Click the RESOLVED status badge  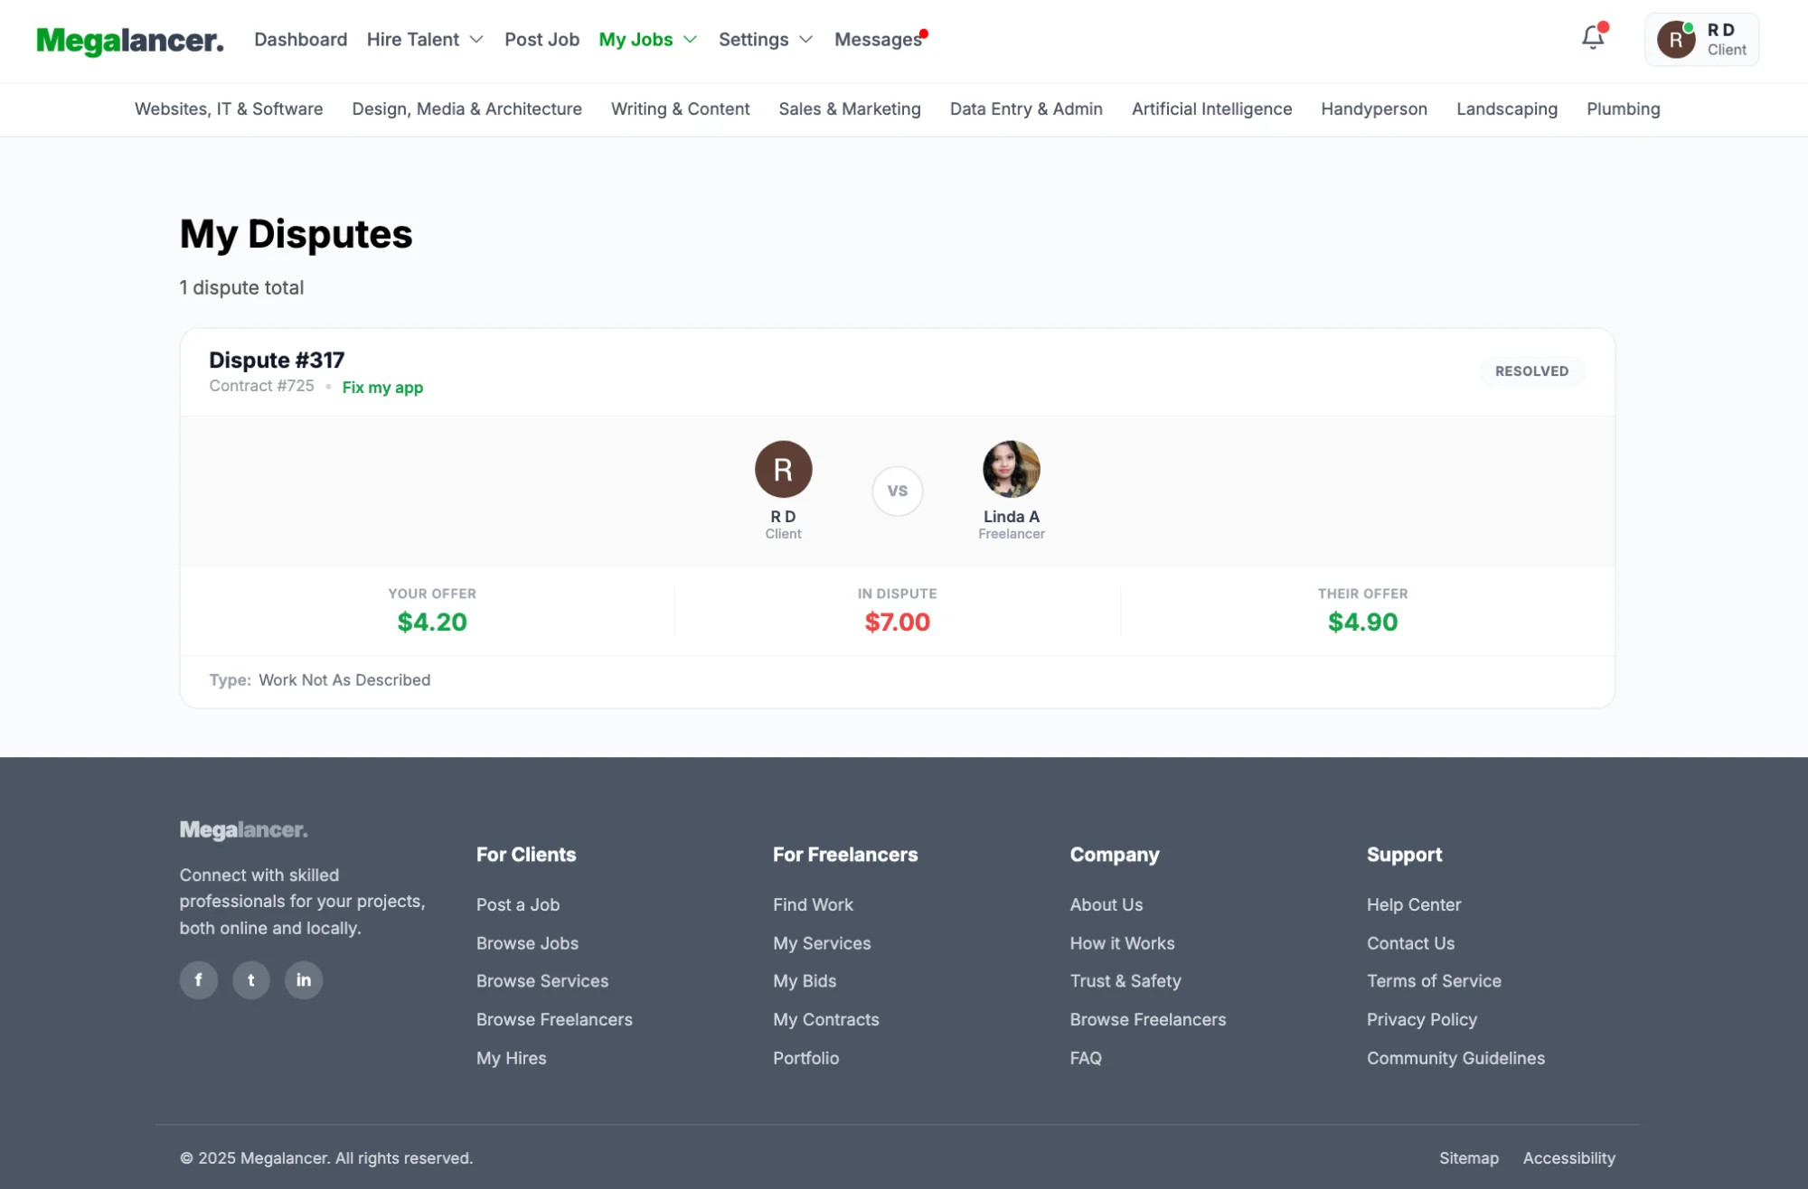tap(1531, 370)
